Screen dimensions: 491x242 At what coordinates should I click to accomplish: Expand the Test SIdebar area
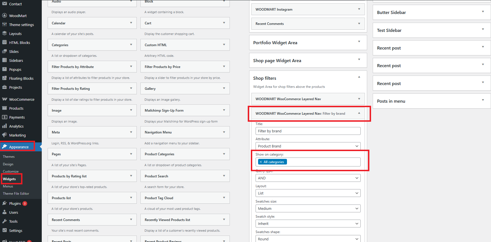point(483,29)
